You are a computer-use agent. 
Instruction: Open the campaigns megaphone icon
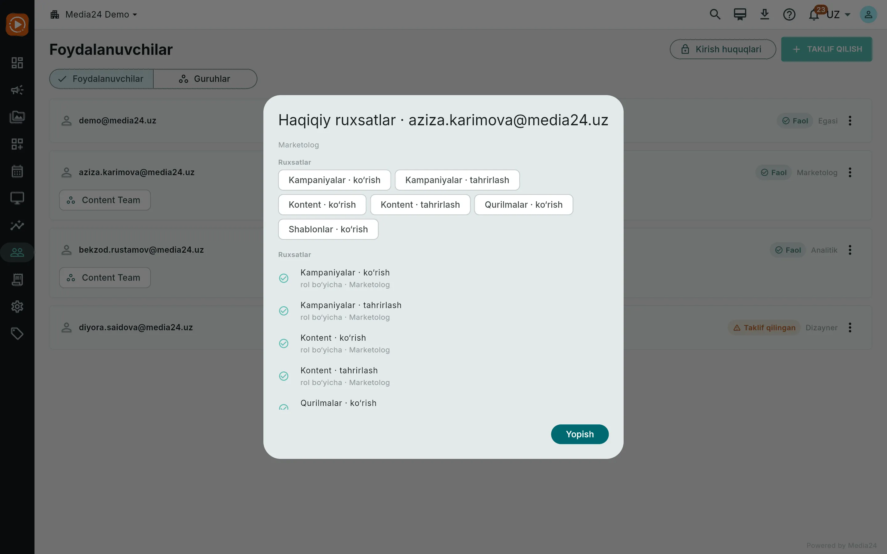17,90
